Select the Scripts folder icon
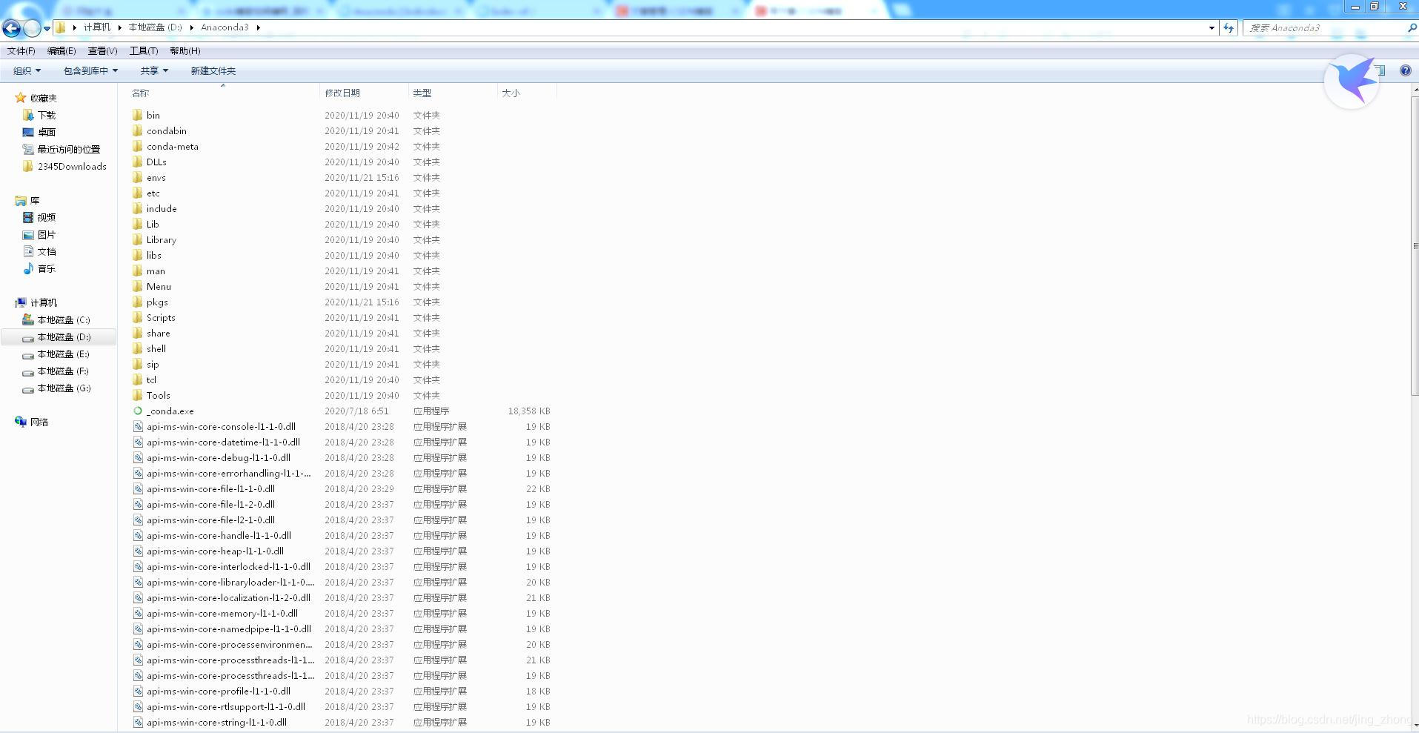This screenshot has height=733, width=1419. click(138, 318)
